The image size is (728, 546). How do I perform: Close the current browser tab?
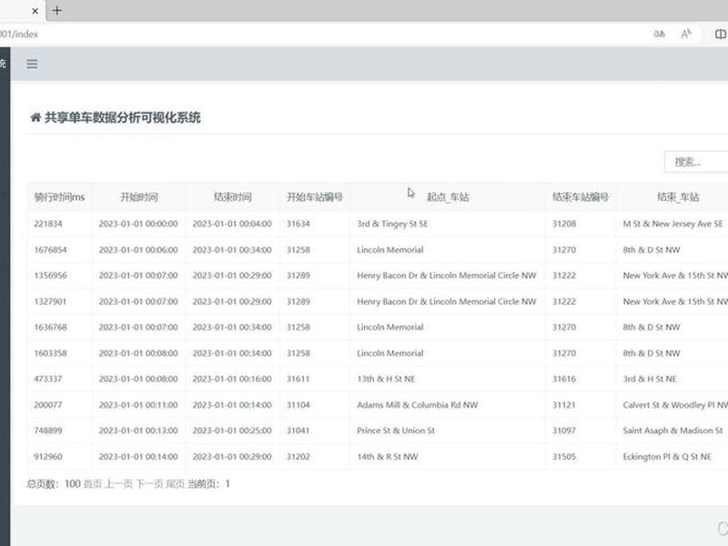pos(35,11)
